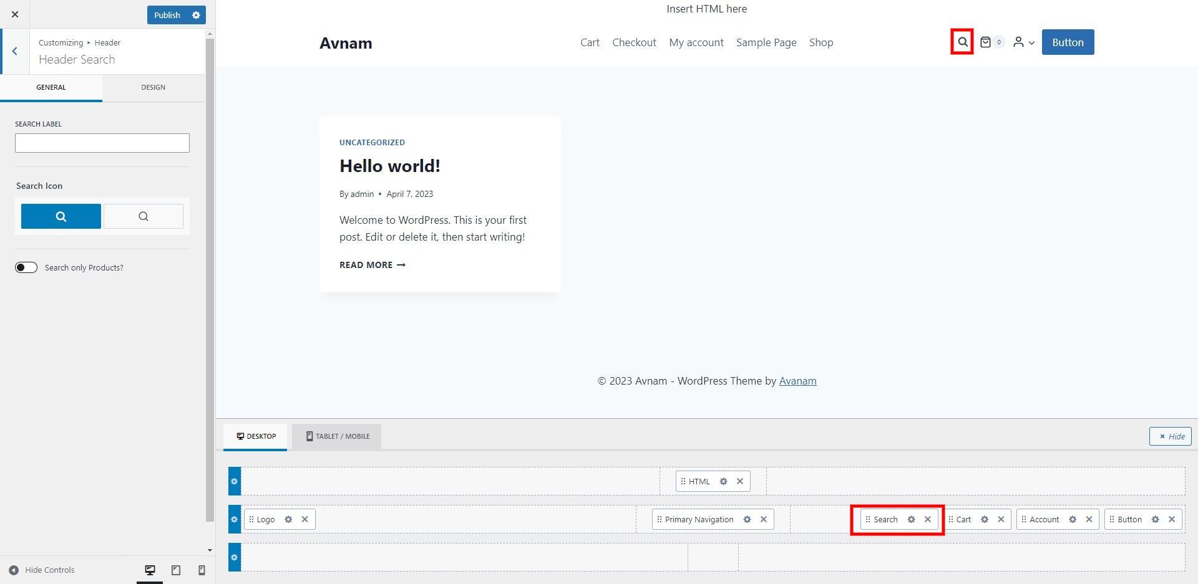Open the shopping cart icon in header

tap(985, 42)
